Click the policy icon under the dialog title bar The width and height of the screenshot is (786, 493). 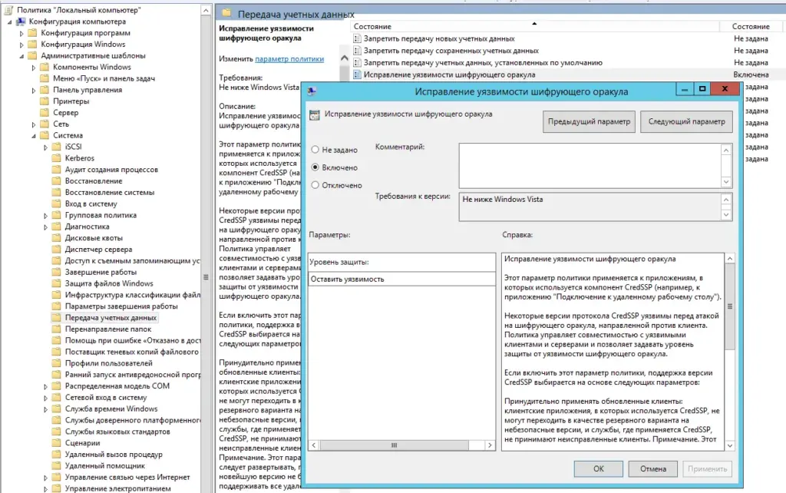click(314, 115)
